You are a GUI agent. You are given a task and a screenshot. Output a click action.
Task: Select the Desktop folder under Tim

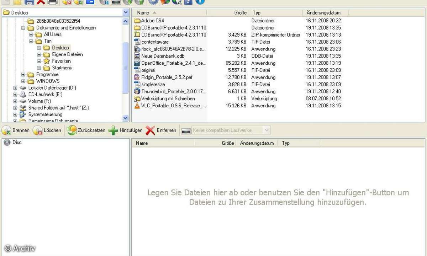tap(60, 48)
